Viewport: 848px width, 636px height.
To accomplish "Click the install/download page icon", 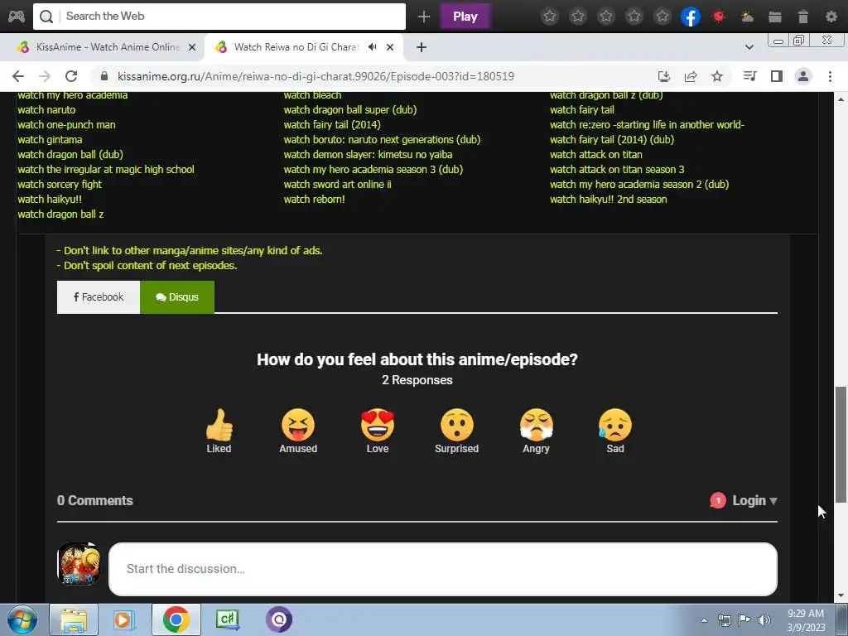I will click(x=664, y=76).
